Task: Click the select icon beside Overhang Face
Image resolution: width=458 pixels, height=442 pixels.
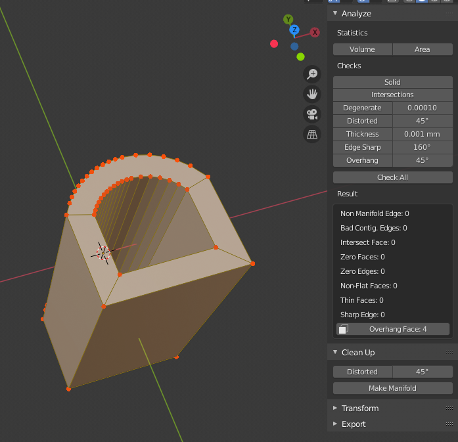Action: click(x=344, y=329)
